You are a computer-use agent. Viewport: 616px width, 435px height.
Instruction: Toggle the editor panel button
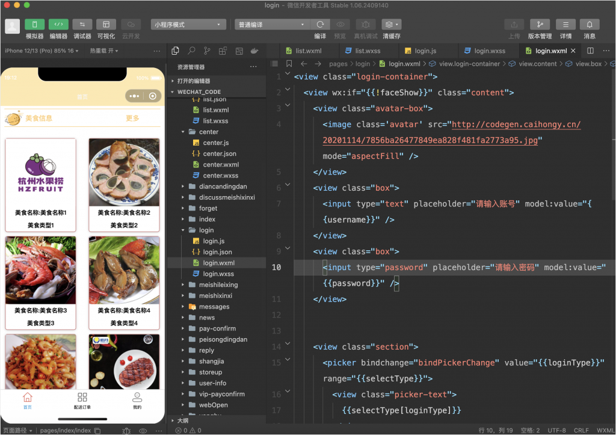click(x=58, y=25)
